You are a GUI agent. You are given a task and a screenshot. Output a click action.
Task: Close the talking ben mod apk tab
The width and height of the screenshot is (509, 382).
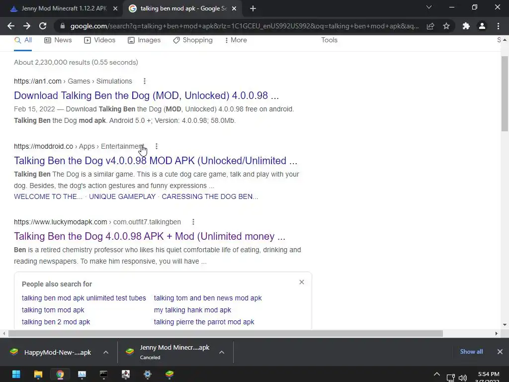click(234, 9)
